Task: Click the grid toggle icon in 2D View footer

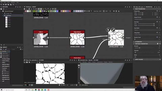Action: tap(59, 85)
